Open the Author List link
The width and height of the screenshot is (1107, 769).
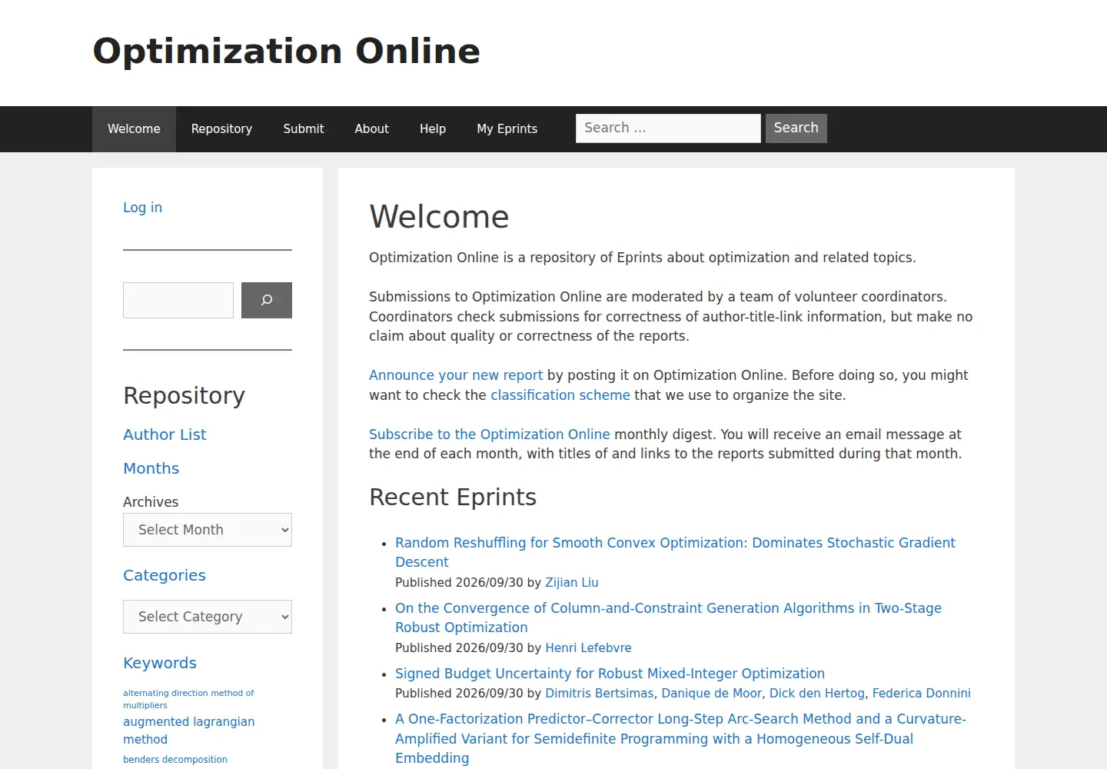[165, 434]
